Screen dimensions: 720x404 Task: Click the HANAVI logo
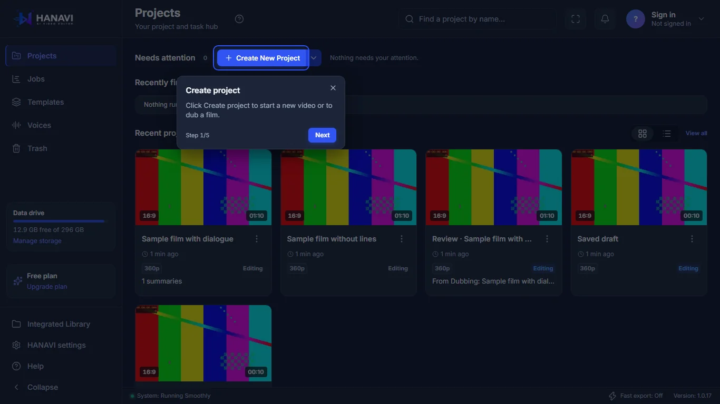44,19
